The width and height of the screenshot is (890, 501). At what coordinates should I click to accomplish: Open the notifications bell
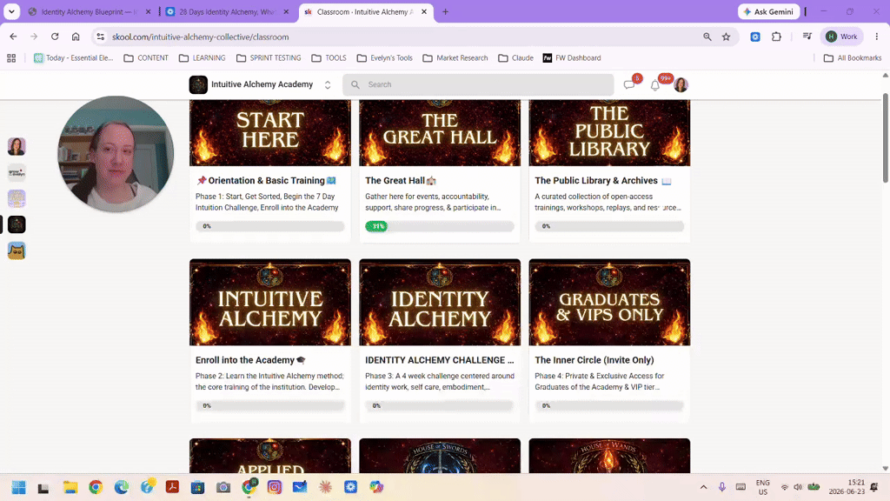654,85
